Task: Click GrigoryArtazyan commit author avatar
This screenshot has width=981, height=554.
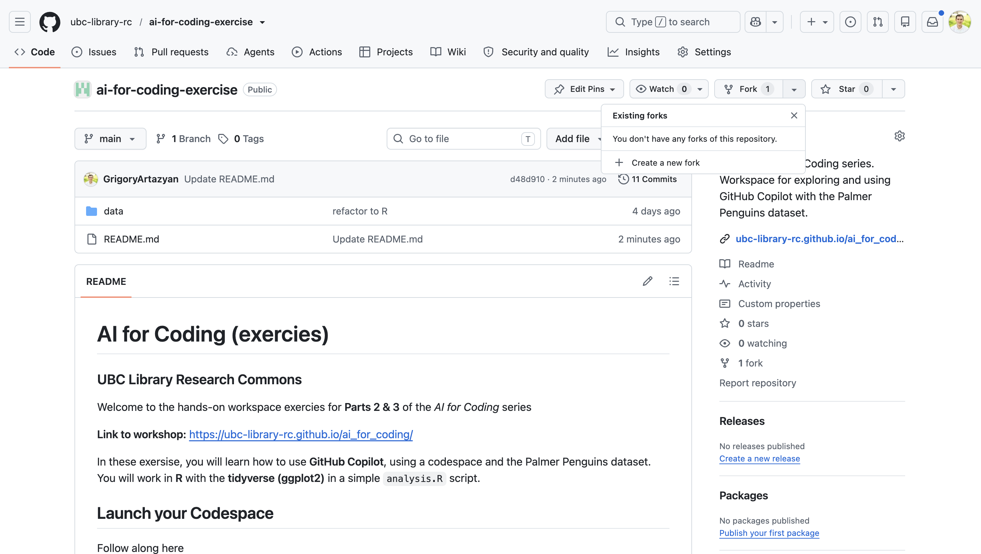Action: [x=91, y=179]
